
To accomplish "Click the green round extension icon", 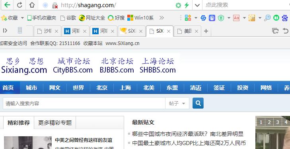I will [276, 18].
